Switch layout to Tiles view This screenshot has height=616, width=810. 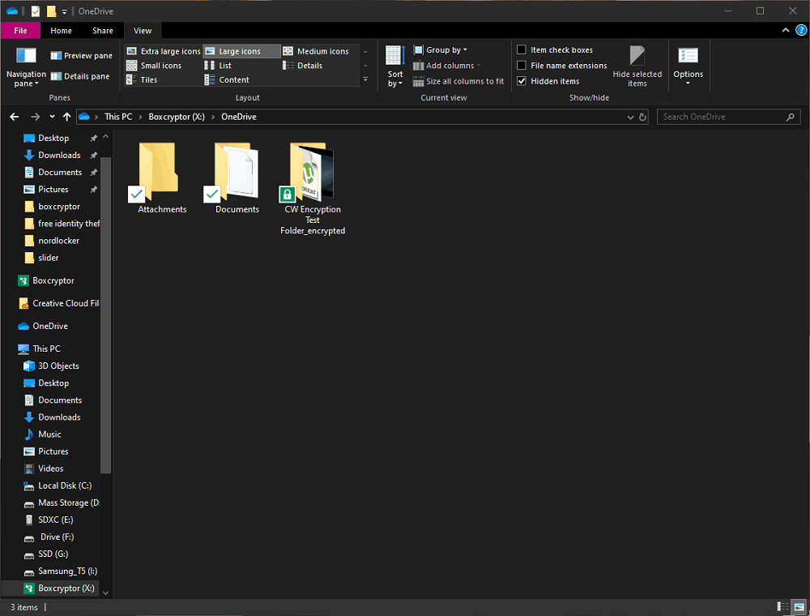click(x=142, y=79)
